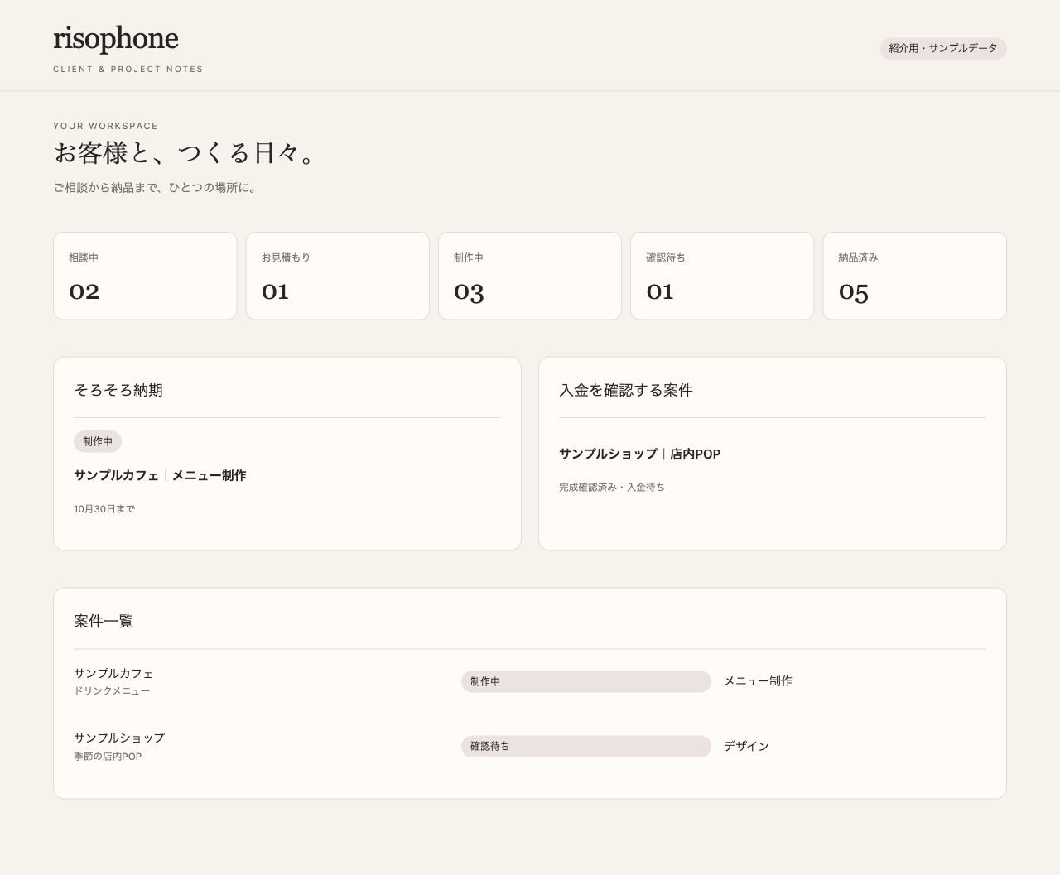This screenshot has height=875, width=1060.
Task: Click 制作中 status pill in サンプルカフェ row
Action: pos(586,681)
